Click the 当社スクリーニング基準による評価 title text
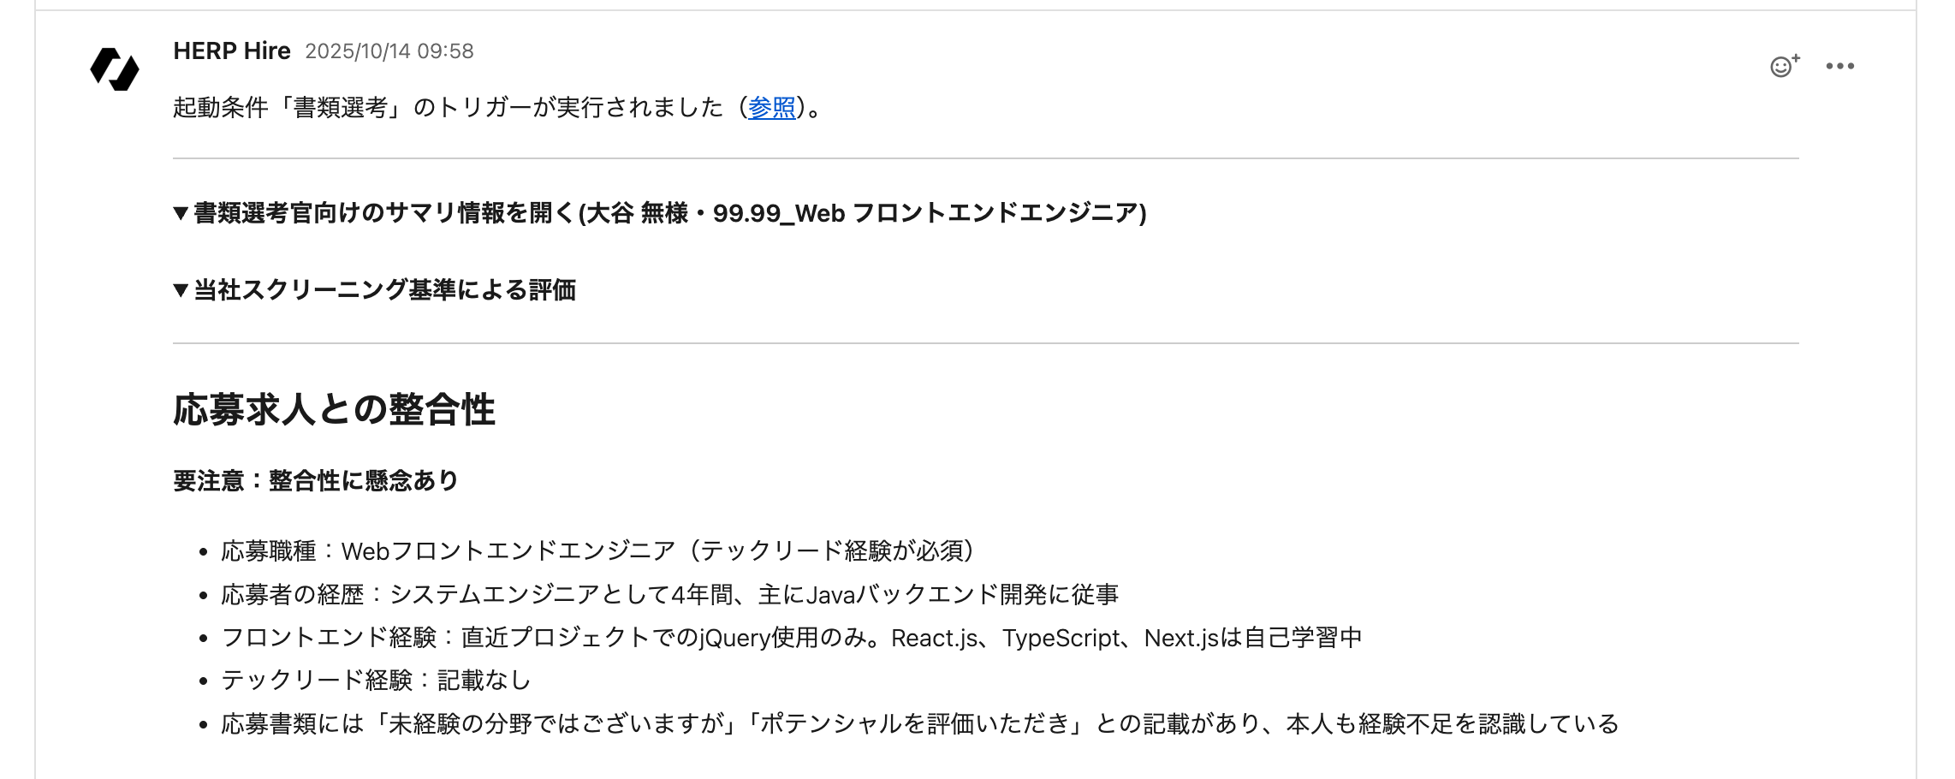Viewport: 1955px width, 779px height. pyautogui.click(x=384, y=290)
